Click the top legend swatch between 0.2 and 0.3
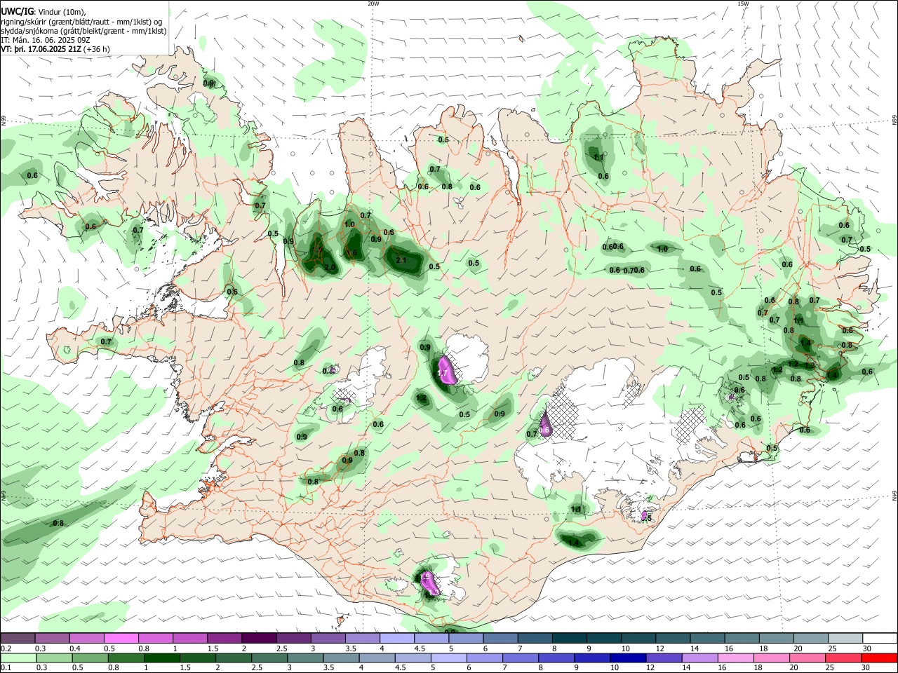The height and width of the screenshot is (673, 898). [18, 638]
